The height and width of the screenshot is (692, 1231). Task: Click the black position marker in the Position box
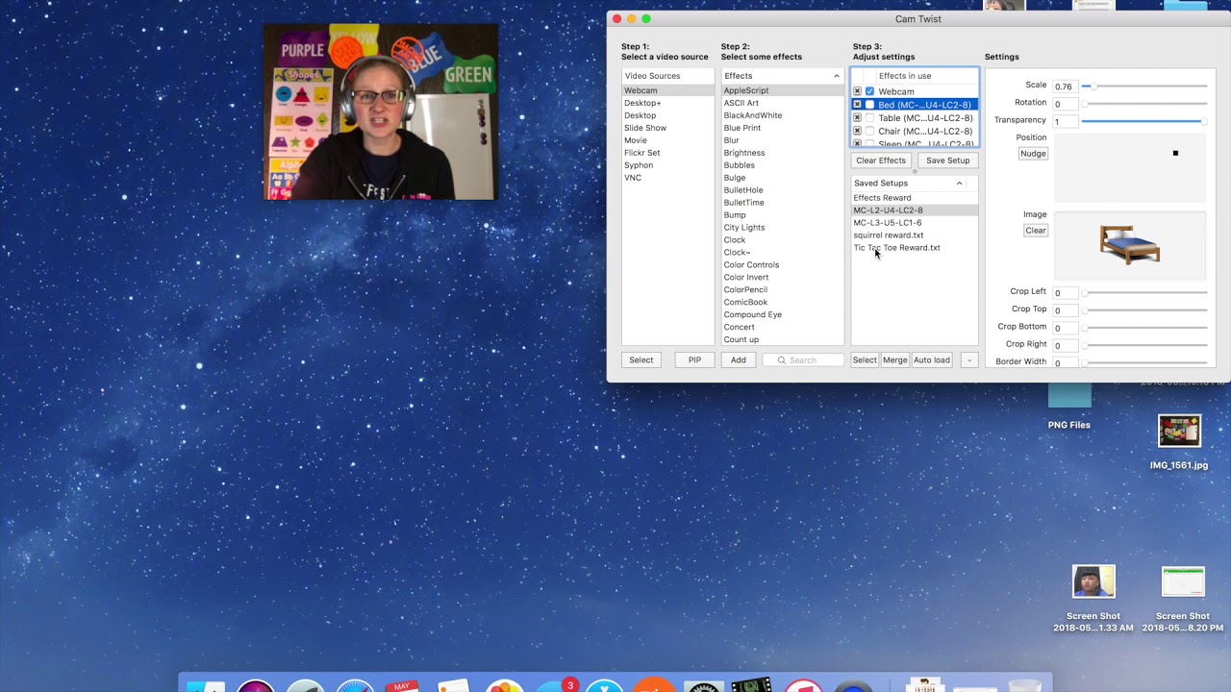[x=1175, y=153]
